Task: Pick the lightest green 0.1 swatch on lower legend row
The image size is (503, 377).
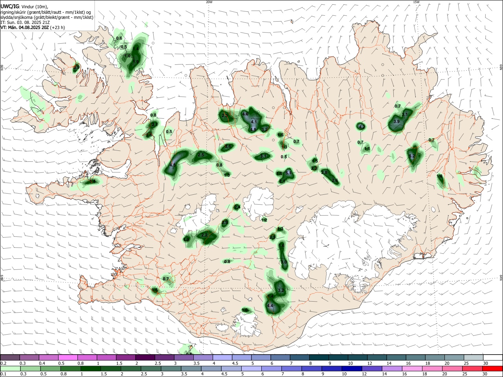Action: coord(11,368)
